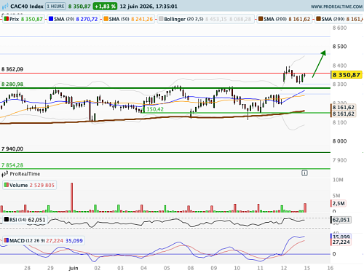Screen dimensions: 364x273
Task: Select the Volume 2 529 805 legend
Action: [30, 185]
